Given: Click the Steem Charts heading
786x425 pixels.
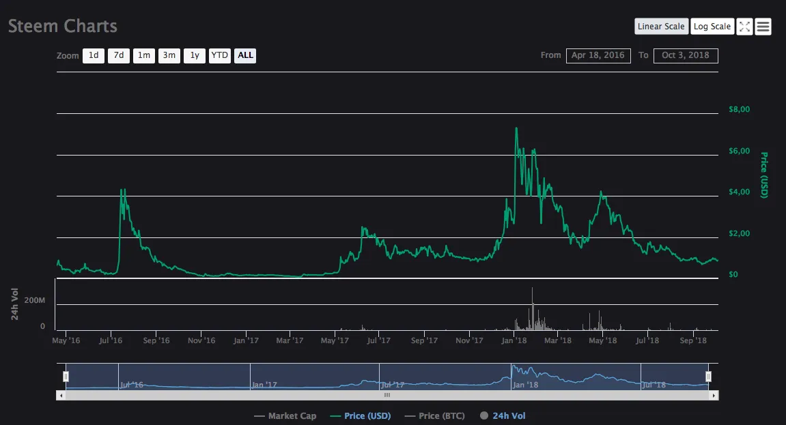Looking at the screenshot, I should coord(63,26).
